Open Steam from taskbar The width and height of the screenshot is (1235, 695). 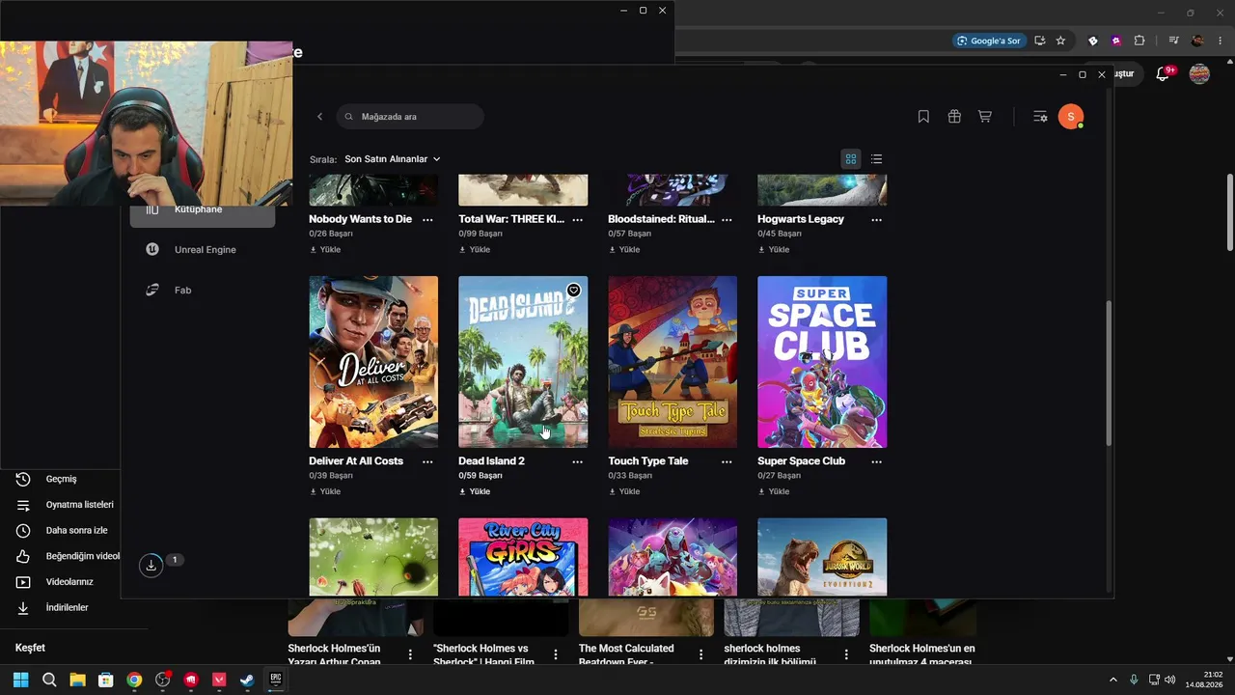247,680
